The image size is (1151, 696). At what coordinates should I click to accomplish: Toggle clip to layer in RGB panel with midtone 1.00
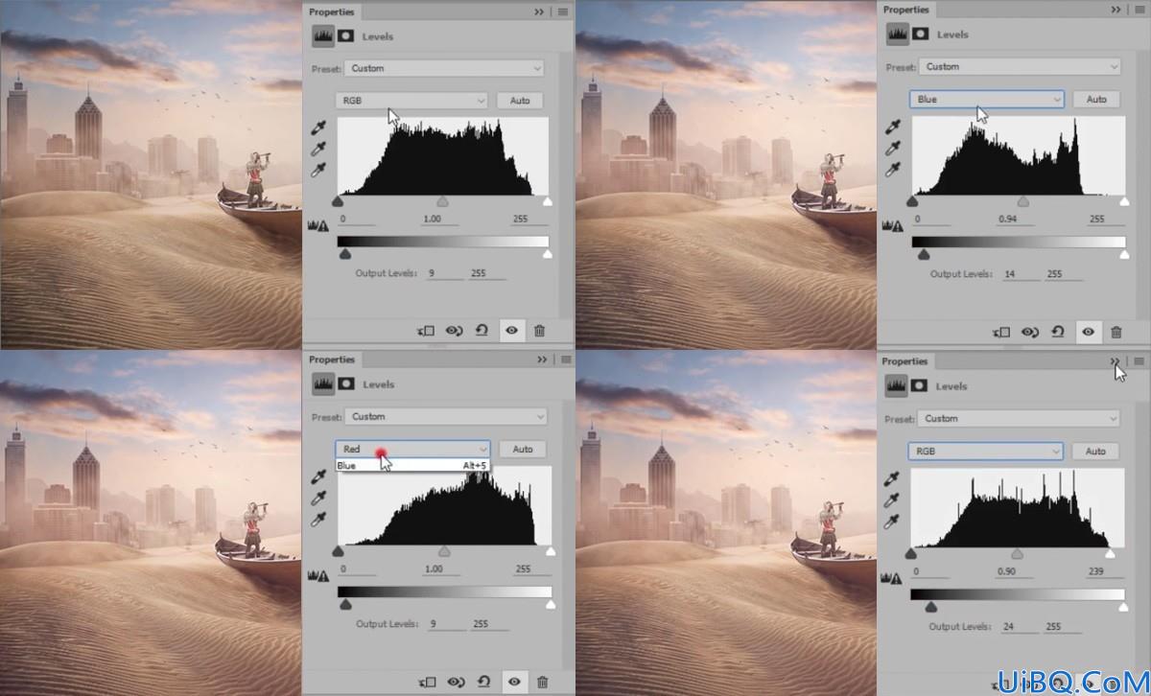click(x=426, y=331)
